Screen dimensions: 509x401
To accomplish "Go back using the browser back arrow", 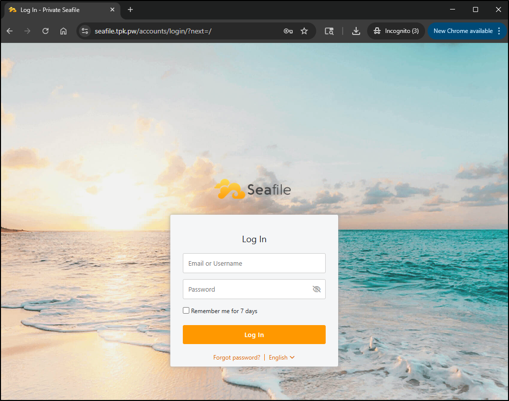I will (x=9, y=31).
